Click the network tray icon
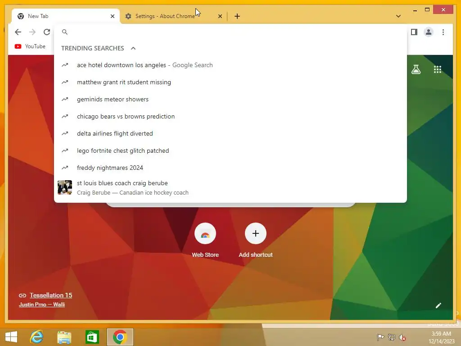461x346 pixels. click(391, 337)
